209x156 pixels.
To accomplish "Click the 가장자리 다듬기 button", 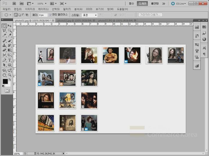I will [x=150, y=15].
